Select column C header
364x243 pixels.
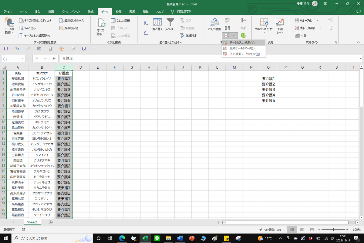pos(64,67)
